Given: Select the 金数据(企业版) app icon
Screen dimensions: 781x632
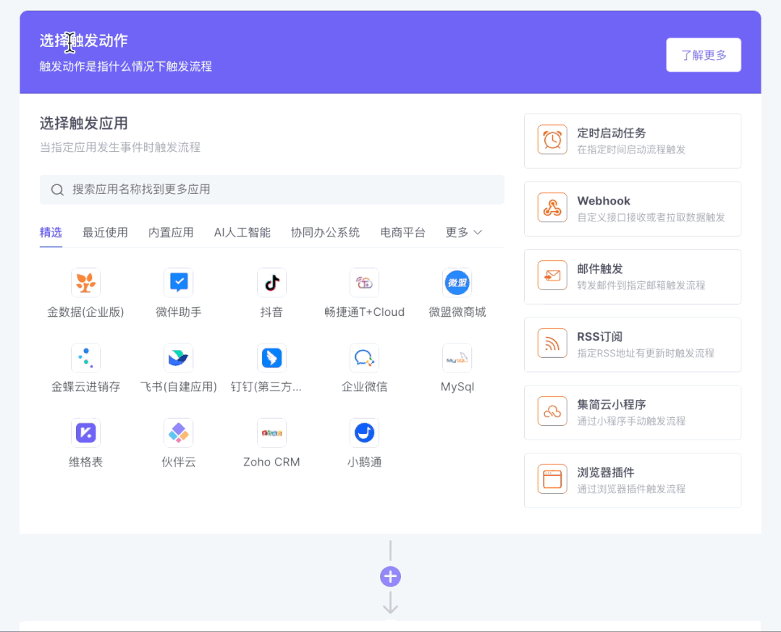Looking at the screenshot, I should pos(85,283).
